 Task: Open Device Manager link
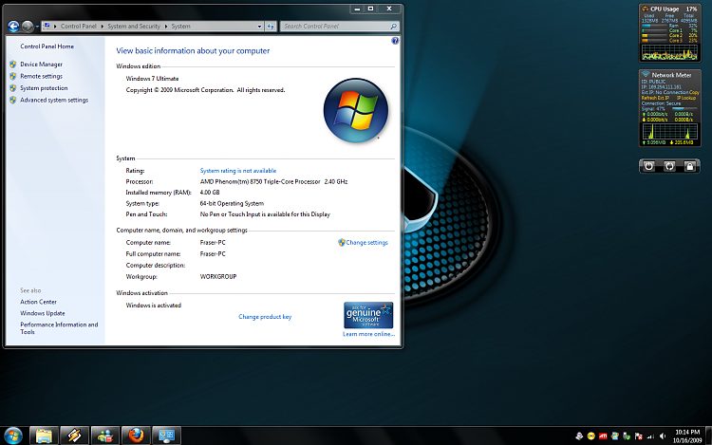[x=42, y=65]
